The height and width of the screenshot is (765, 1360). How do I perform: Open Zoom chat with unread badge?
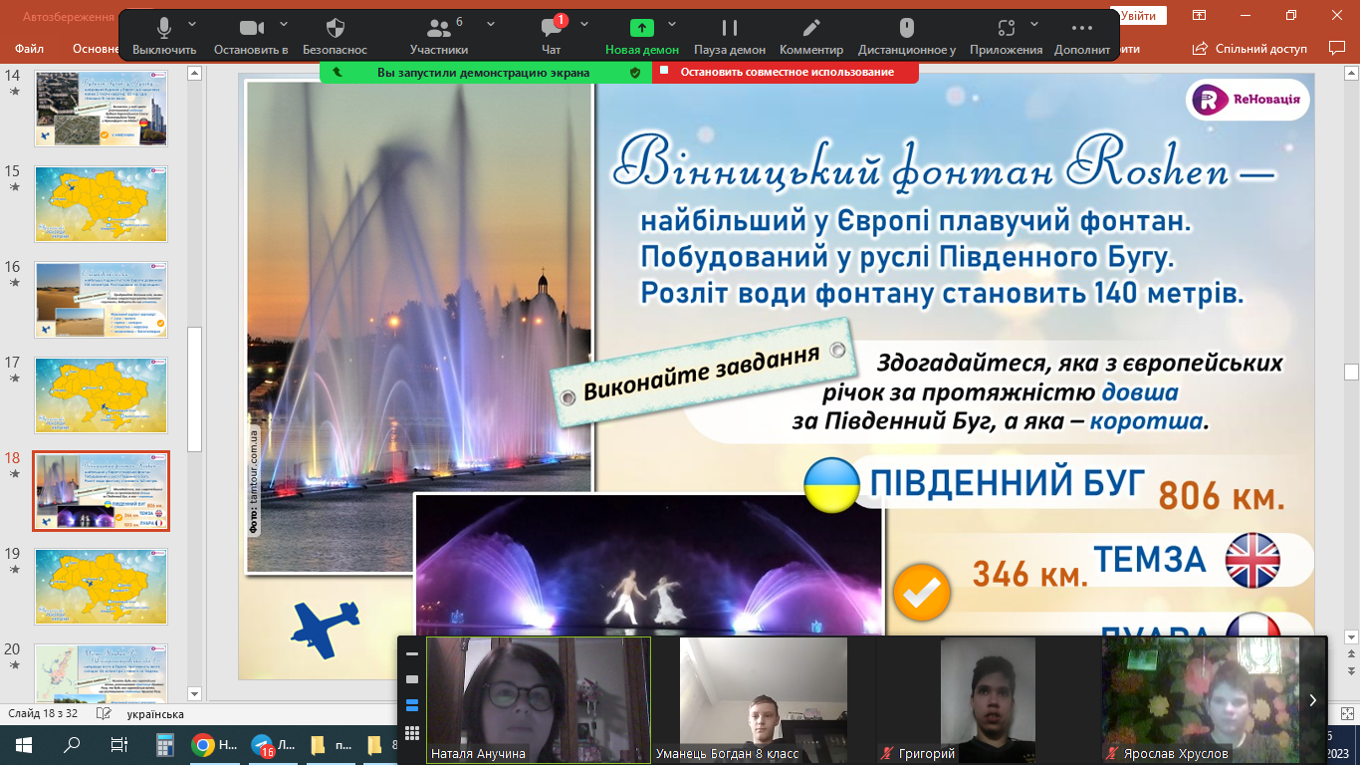pos(552,37)
